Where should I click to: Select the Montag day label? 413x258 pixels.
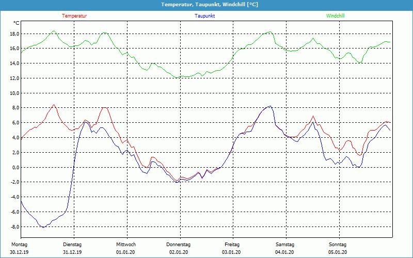click(19, 245)
